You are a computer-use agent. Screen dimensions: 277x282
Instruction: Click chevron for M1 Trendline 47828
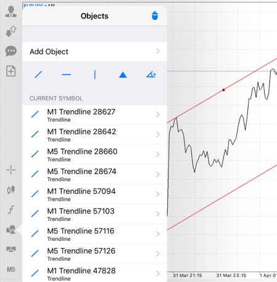tap(158, 273)
